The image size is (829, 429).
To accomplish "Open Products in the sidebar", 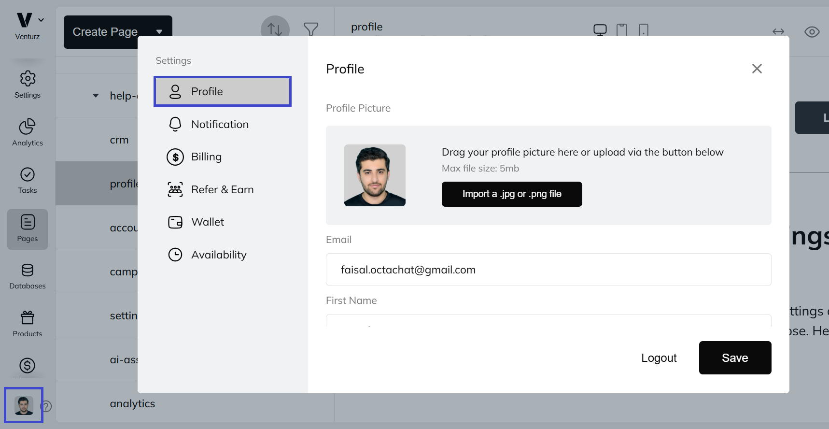I will [x=28, y=324].
